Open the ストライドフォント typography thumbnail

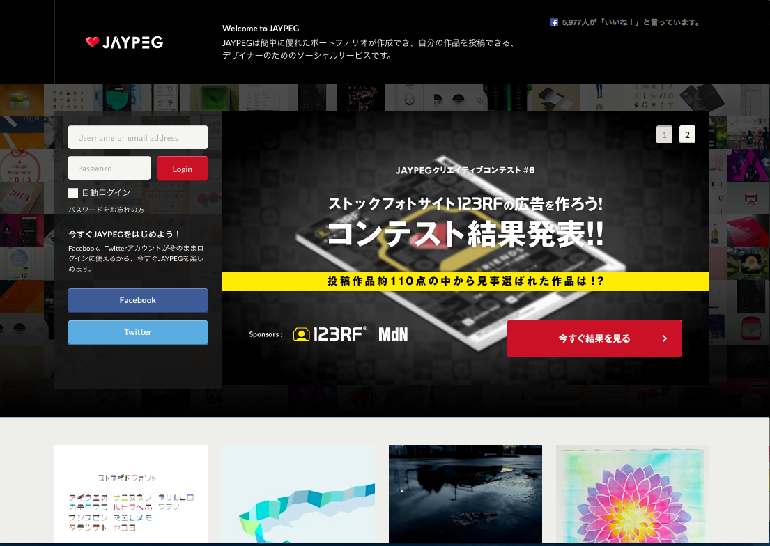click(130, 494)
